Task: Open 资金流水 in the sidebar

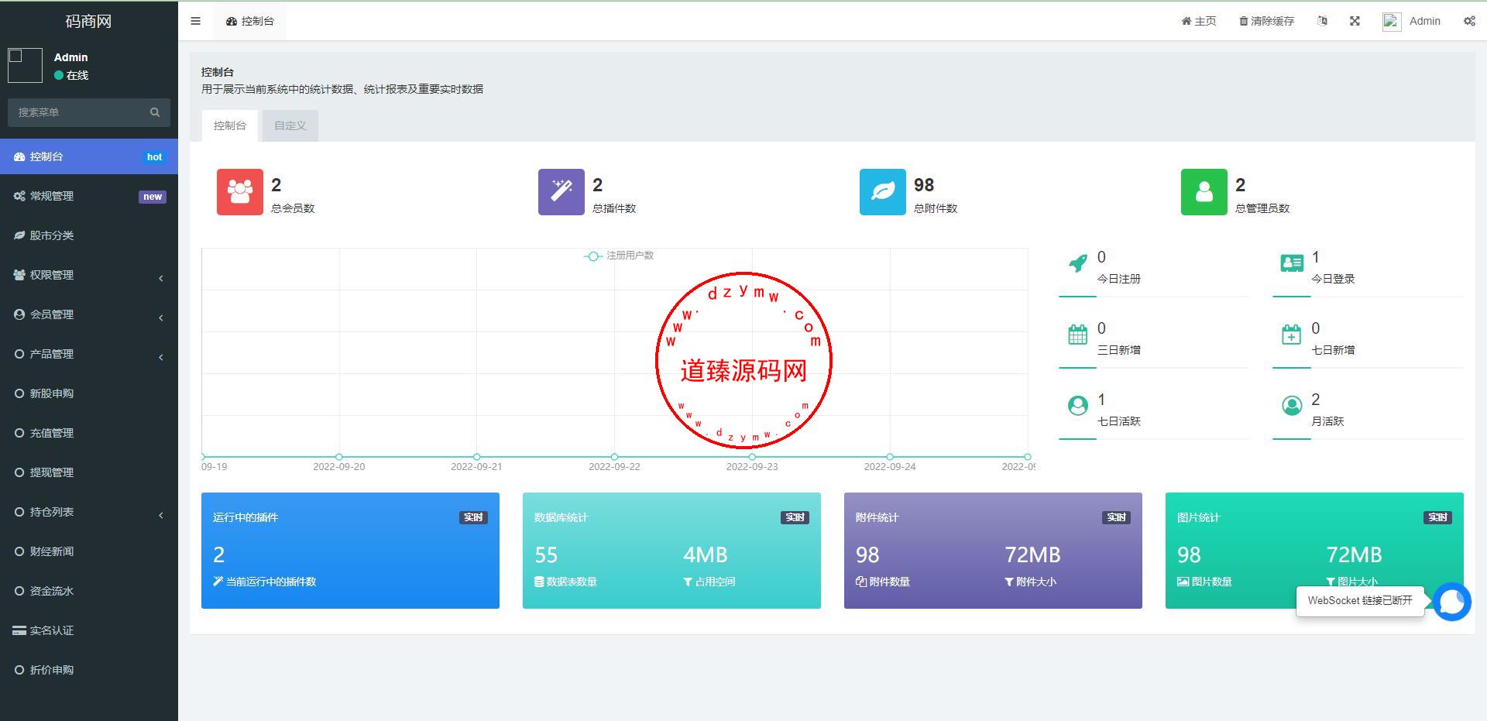Action: pyautogui.click(x=89, y=591)
